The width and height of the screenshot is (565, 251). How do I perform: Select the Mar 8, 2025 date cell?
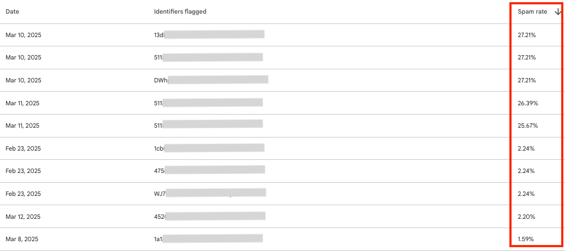(x=22, y=239)
